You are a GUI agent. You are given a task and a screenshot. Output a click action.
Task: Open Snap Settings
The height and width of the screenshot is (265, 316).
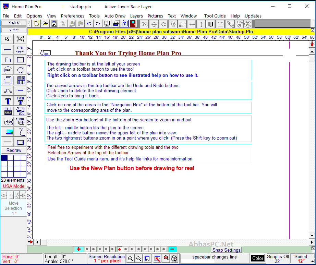pyautogui.click(x=227, y=250)
